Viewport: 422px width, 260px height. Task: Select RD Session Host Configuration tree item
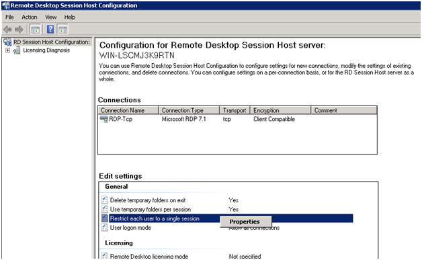(x=51, y=42)
